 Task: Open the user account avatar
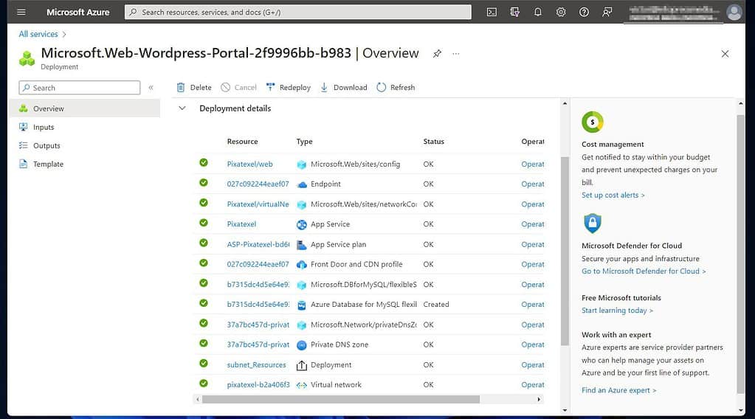[734, 12]
